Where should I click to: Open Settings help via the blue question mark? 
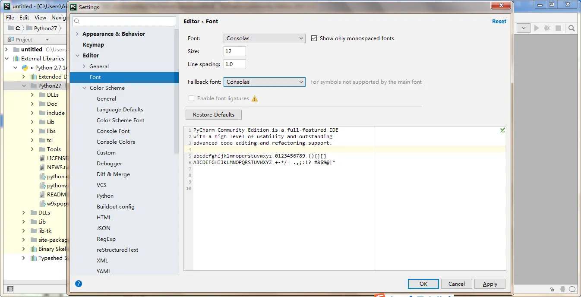click(x=79, y=284)
